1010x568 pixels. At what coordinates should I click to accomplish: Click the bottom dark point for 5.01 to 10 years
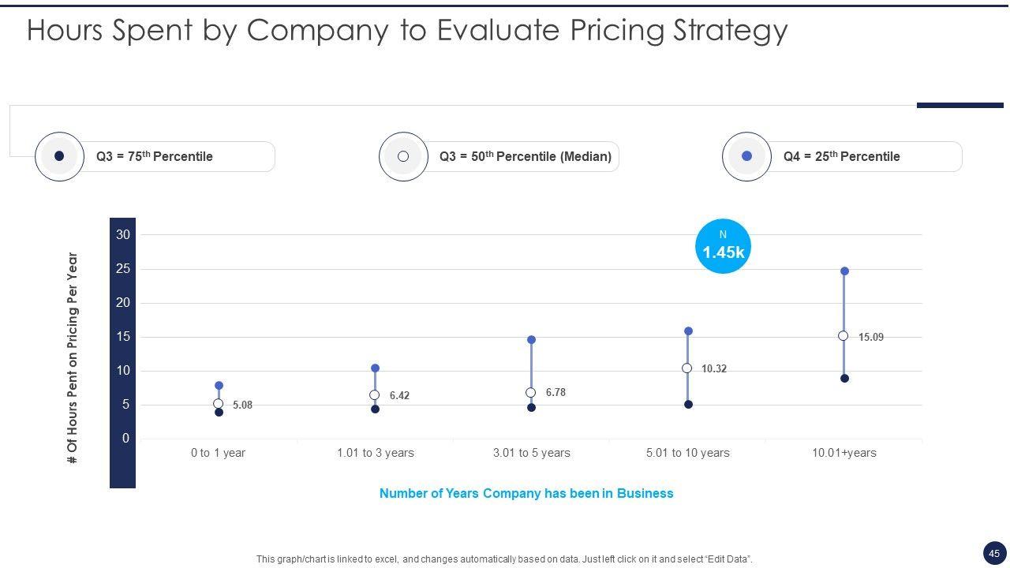point(688,405)
